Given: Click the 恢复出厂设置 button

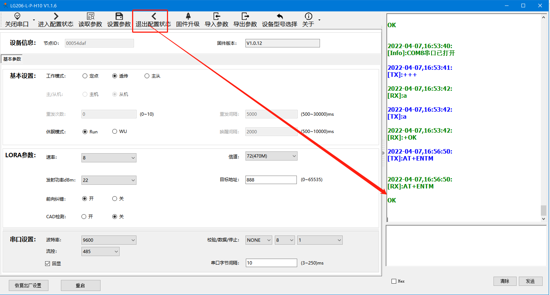Looking at the screenshot, I should coord(28,285).
